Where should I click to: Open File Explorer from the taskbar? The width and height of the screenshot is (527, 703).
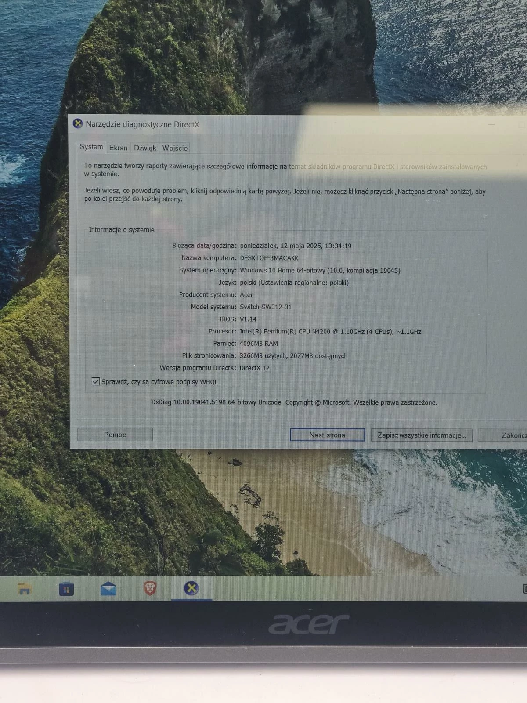click(24, 589)
